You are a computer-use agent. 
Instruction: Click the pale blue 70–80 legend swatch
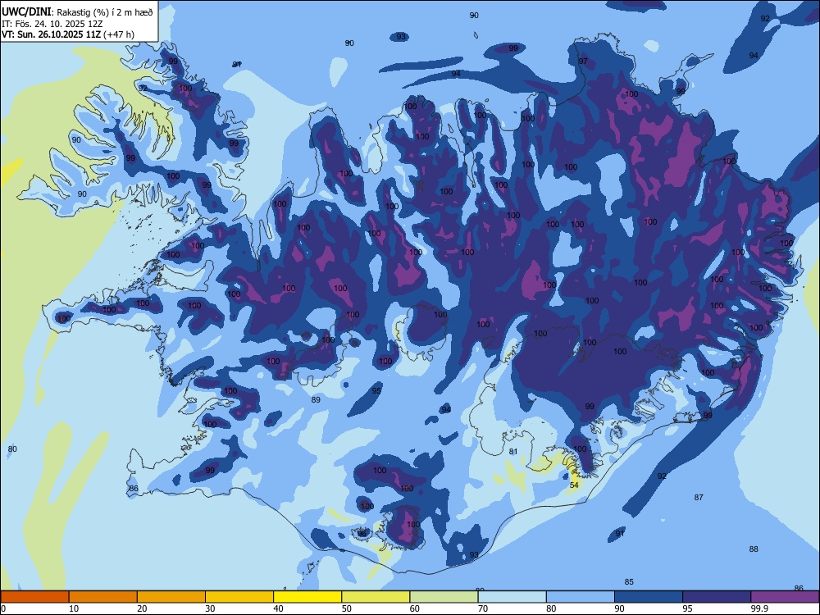click(512, 597)
